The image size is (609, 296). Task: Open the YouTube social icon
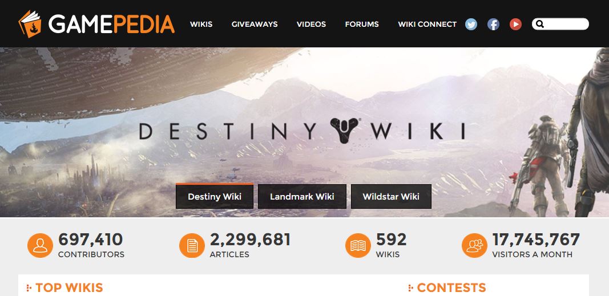coord(515,25)
